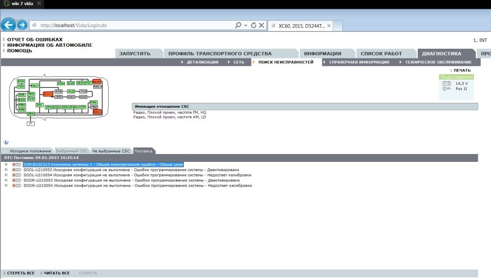Image resolution: width=491 pixels, height=279 pixels.
Task: Click the browser address bar
Action: (x=133, y=25)
